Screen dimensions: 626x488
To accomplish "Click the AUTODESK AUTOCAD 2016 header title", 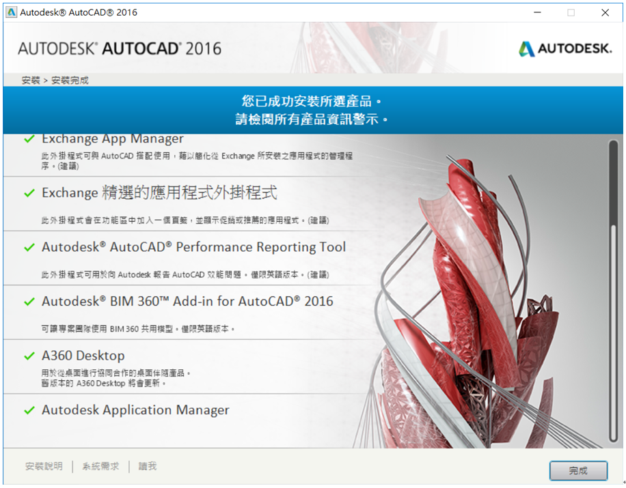I will pos(120,48).
